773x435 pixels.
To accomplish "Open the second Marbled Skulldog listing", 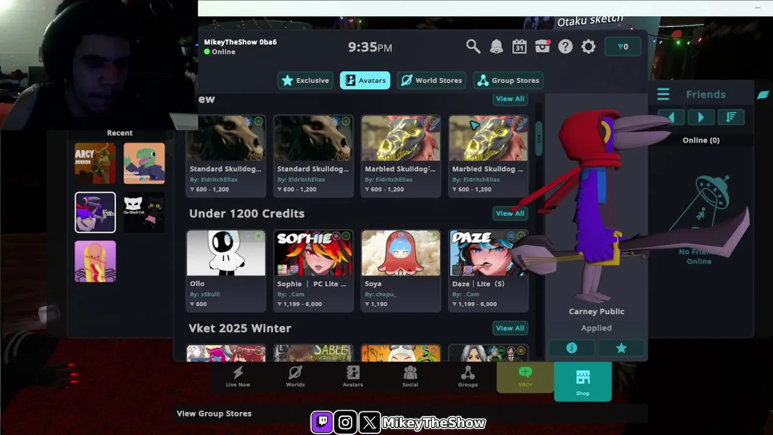I will [489, 156].
